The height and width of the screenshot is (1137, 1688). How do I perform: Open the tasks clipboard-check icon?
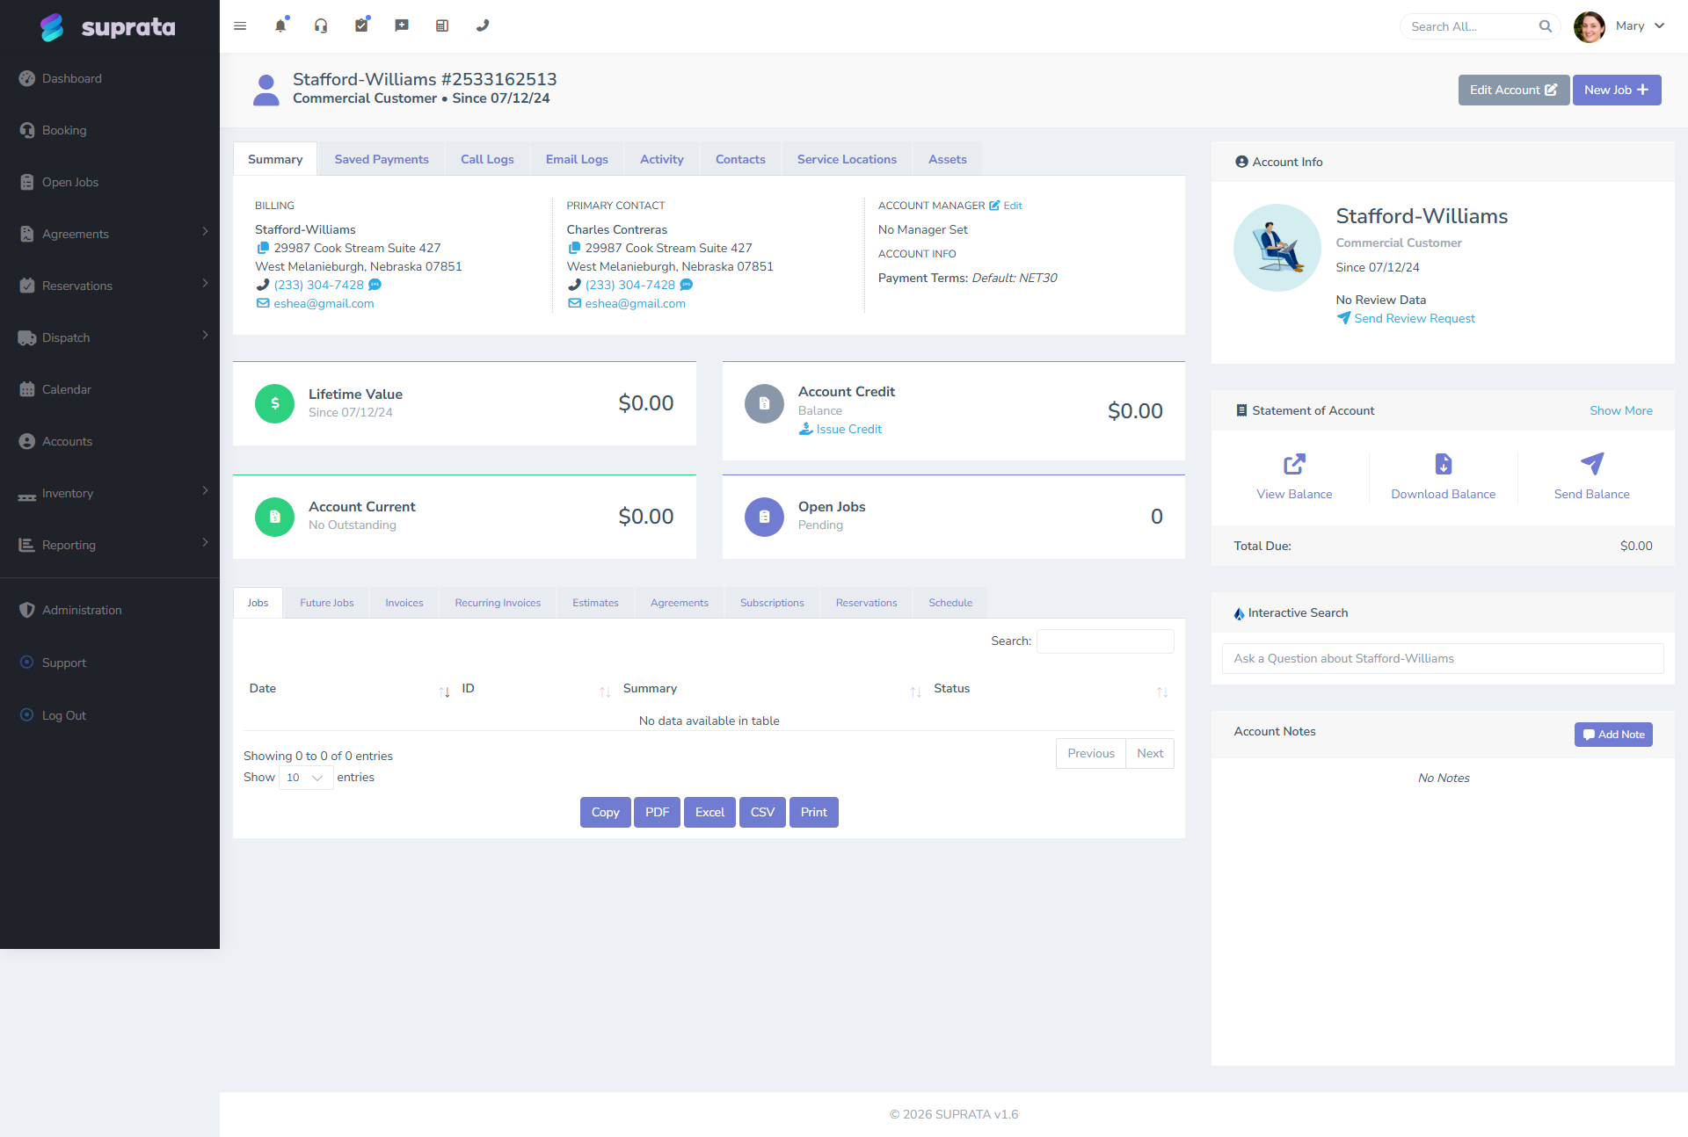click(361, 25)
